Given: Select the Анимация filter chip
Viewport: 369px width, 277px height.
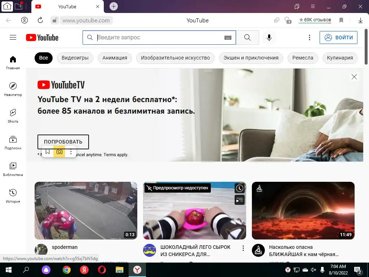Looking at the screenshot, I should [x=115, y=58].
